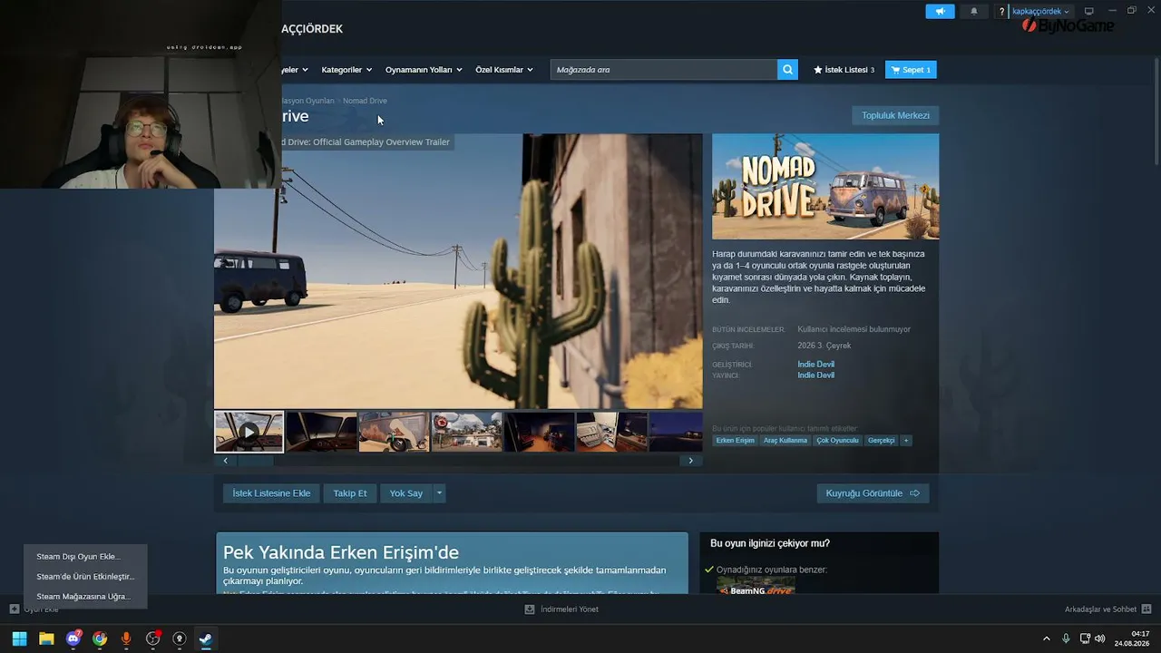Screen dimensions: 1161x653
Task: Click İstek Listesine Ekle button
Action: coord(271,493)
